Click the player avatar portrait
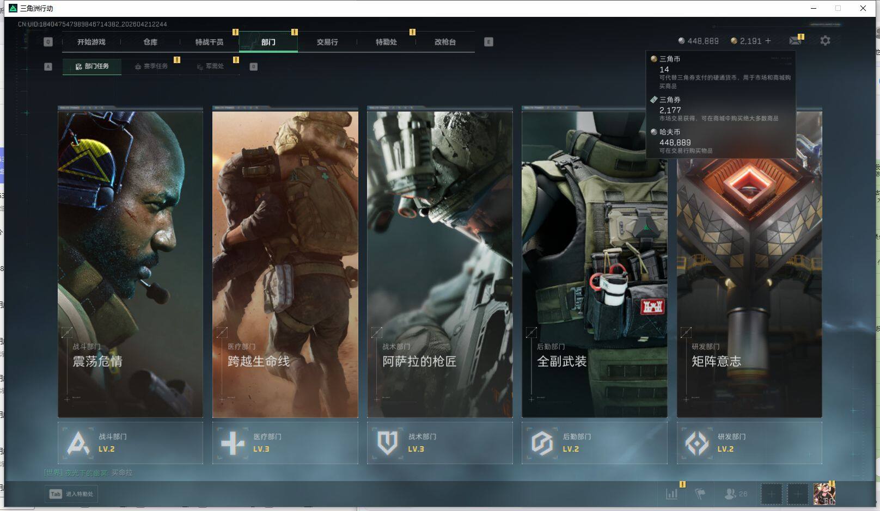This screenshot has height=511, width=880. (x=824, y=494)
